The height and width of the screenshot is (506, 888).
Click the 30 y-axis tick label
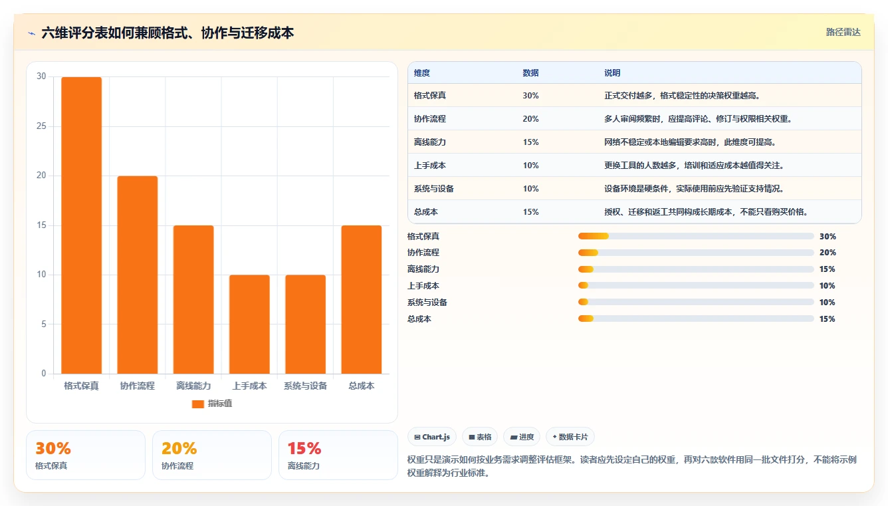pos(42,76)
